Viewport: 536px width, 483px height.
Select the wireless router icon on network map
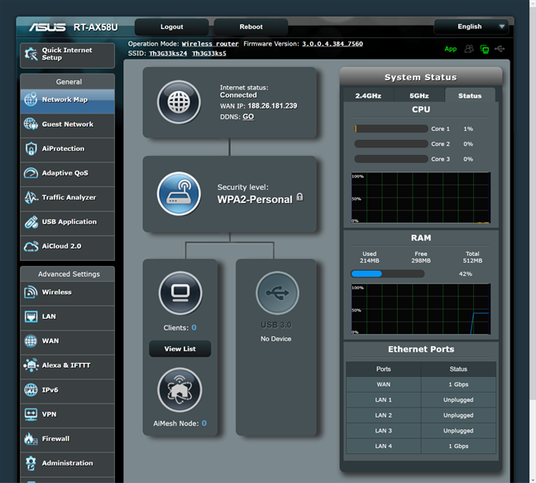(x=179, y=194)
